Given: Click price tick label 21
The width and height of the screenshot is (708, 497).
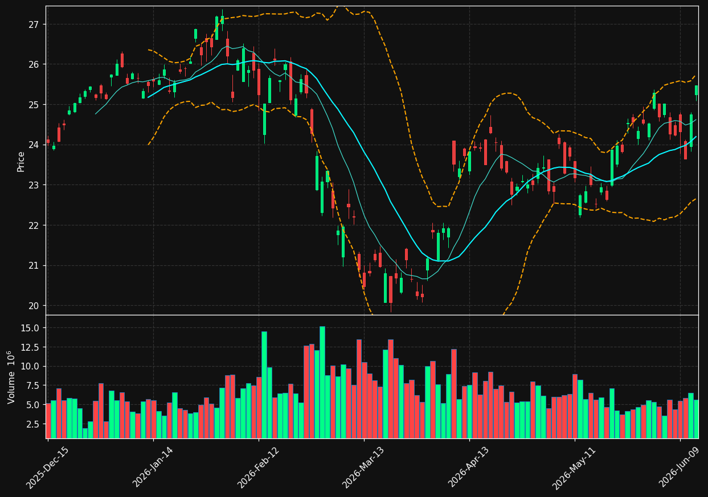Looking at the screenshot, I should [33, 265].
